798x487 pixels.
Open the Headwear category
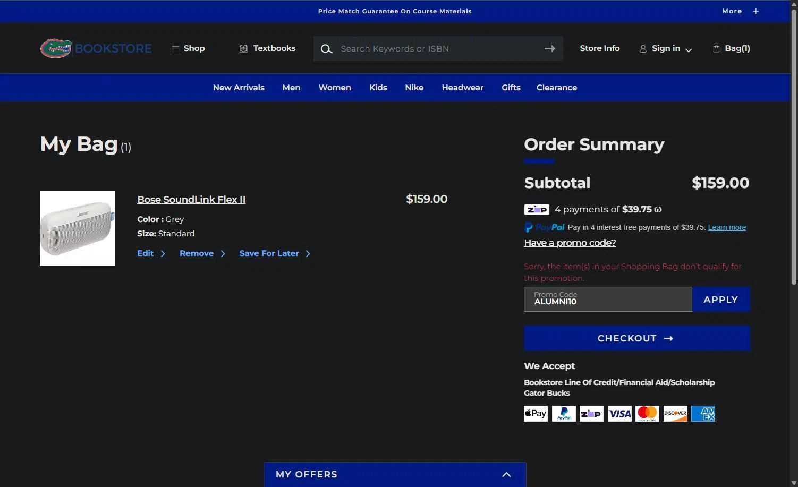tap(463, 88)
